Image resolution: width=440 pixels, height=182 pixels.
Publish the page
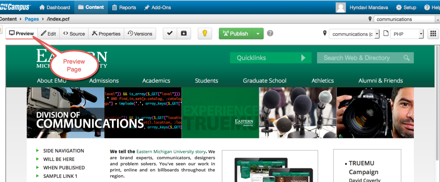[x=236, y=33]
